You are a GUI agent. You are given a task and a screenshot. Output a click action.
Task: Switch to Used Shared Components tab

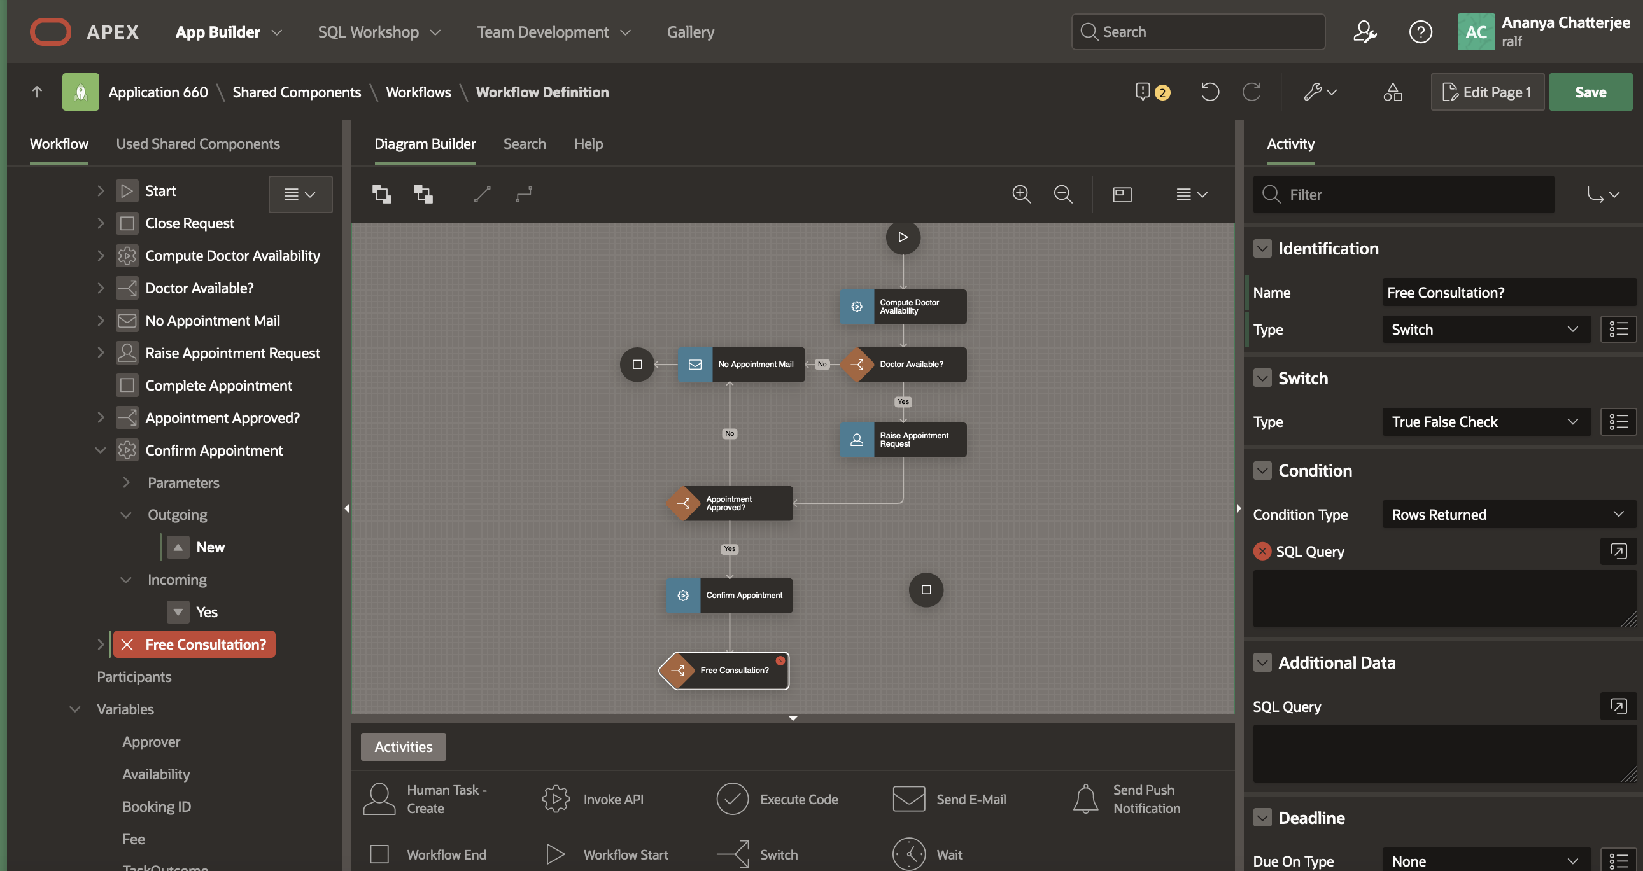click(198, 143)
